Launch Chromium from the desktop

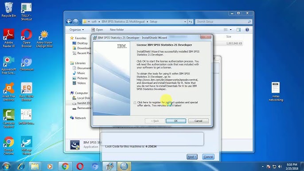[27, 64]
